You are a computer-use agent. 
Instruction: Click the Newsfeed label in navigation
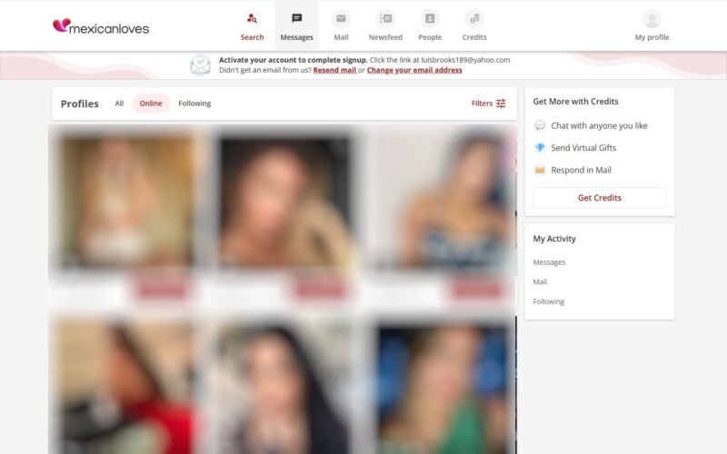[x=385, y=37]
